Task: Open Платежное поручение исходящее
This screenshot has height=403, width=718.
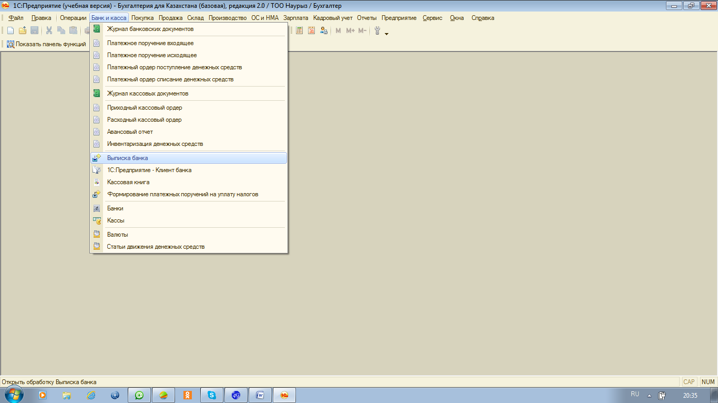Action: tap(189, 55)
